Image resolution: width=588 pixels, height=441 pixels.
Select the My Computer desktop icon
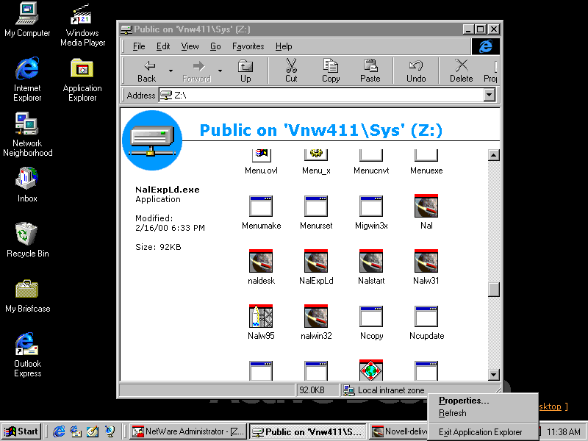click(27, 20)
